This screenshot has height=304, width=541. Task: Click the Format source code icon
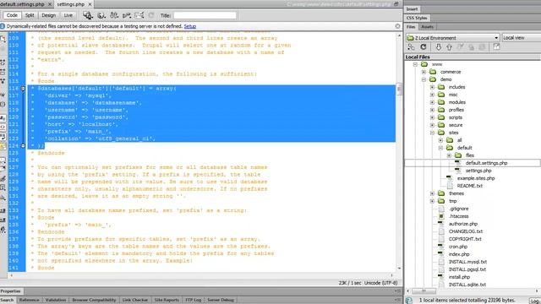point(3,230)
